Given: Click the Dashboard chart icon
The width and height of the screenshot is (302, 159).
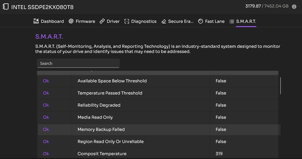Looking at the screenshot, I should [36, 21].
